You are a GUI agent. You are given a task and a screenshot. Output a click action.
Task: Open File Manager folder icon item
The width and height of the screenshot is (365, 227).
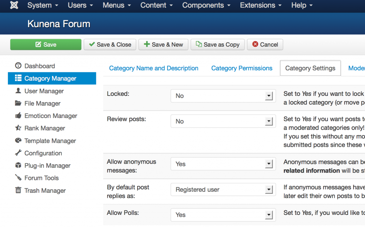pos(38,103)
